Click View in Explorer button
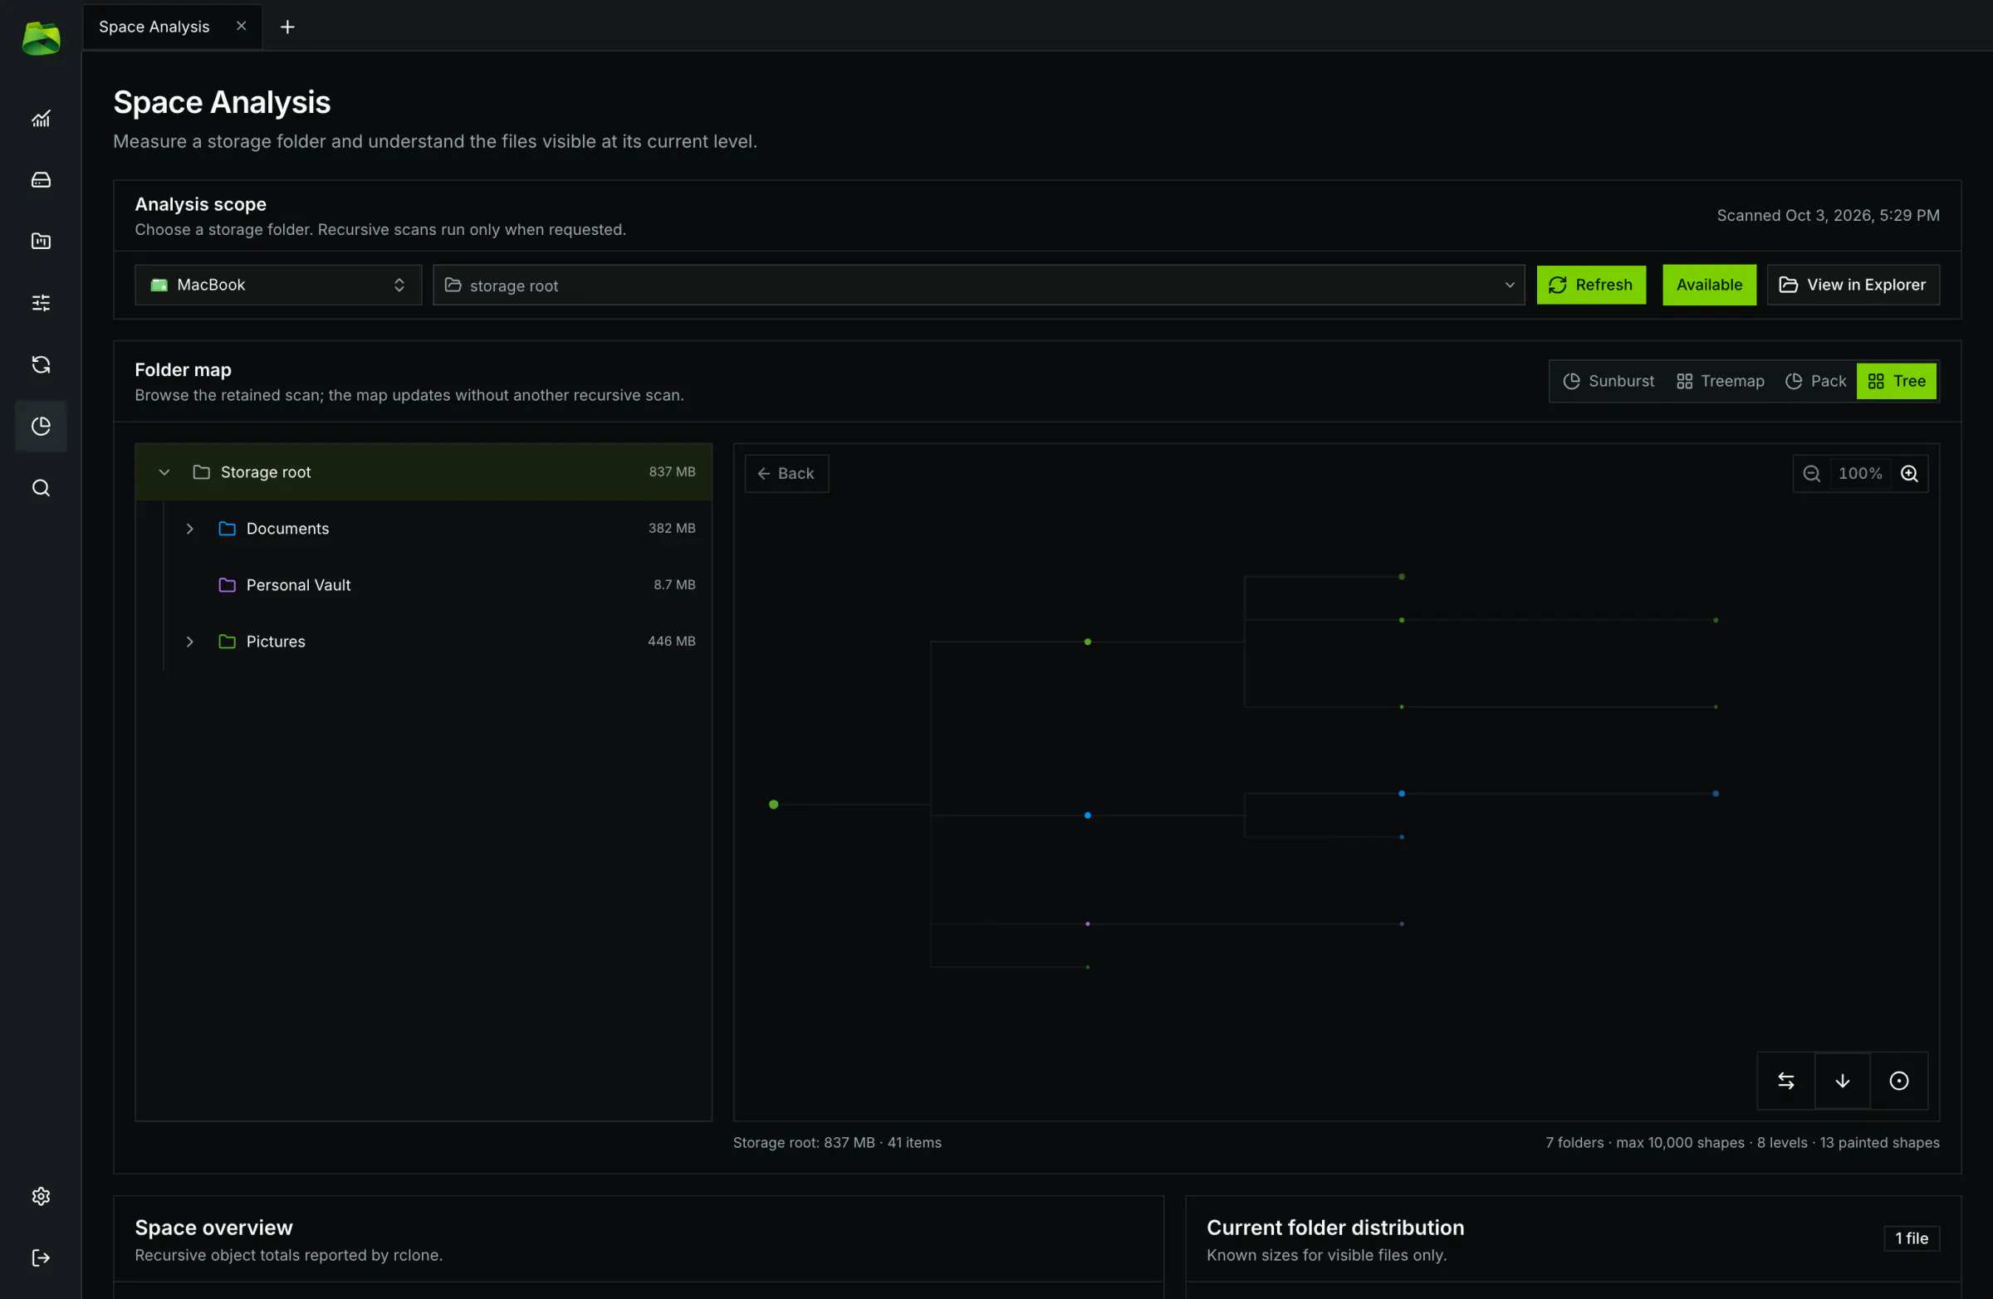1993x1299 pixels. coord(1853,285)
